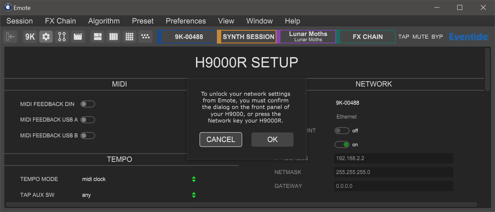
Task: Toggle MIDI Feedback DIN switch
Action: (88, 104)
